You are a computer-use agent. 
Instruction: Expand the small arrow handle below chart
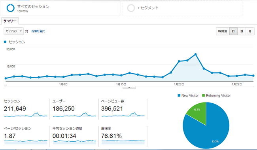(129, 87)
